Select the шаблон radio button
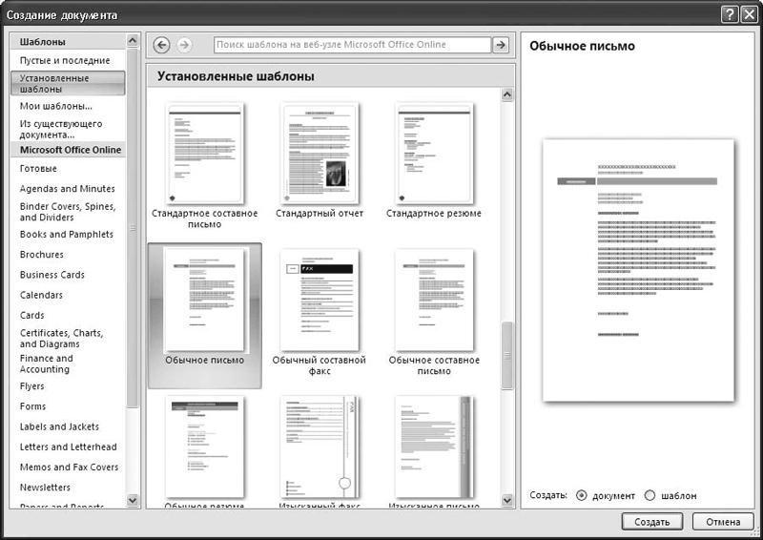763x540 pixels. 650,495
